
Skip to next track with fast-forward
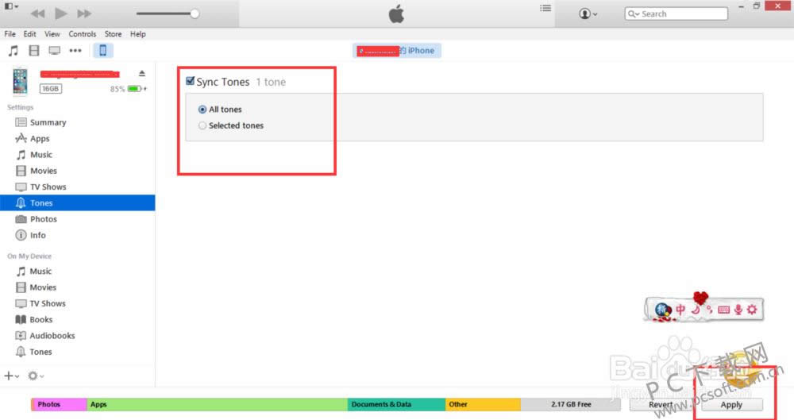pyautogui.click(x=84, y=13)
